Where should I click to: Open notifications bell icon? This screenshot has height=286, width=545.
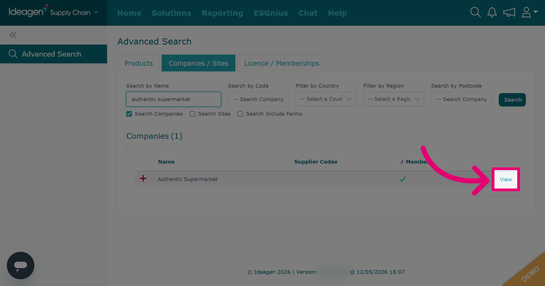point(492,12)
